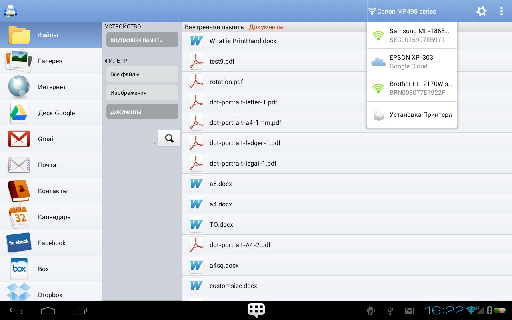Open the keyboard grid icon in the navigation bar
512x320 pixels.
[256, 310]
